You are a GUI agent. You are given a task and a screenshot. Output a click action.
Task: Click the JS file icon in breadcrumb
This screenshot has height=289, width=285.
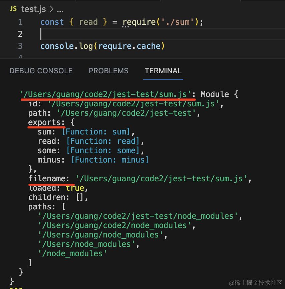point(13,9)
